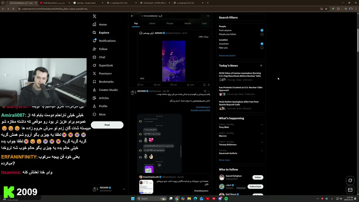Click the Post button
The height and width of the screenshot is (202, 359).
[107, 125]
